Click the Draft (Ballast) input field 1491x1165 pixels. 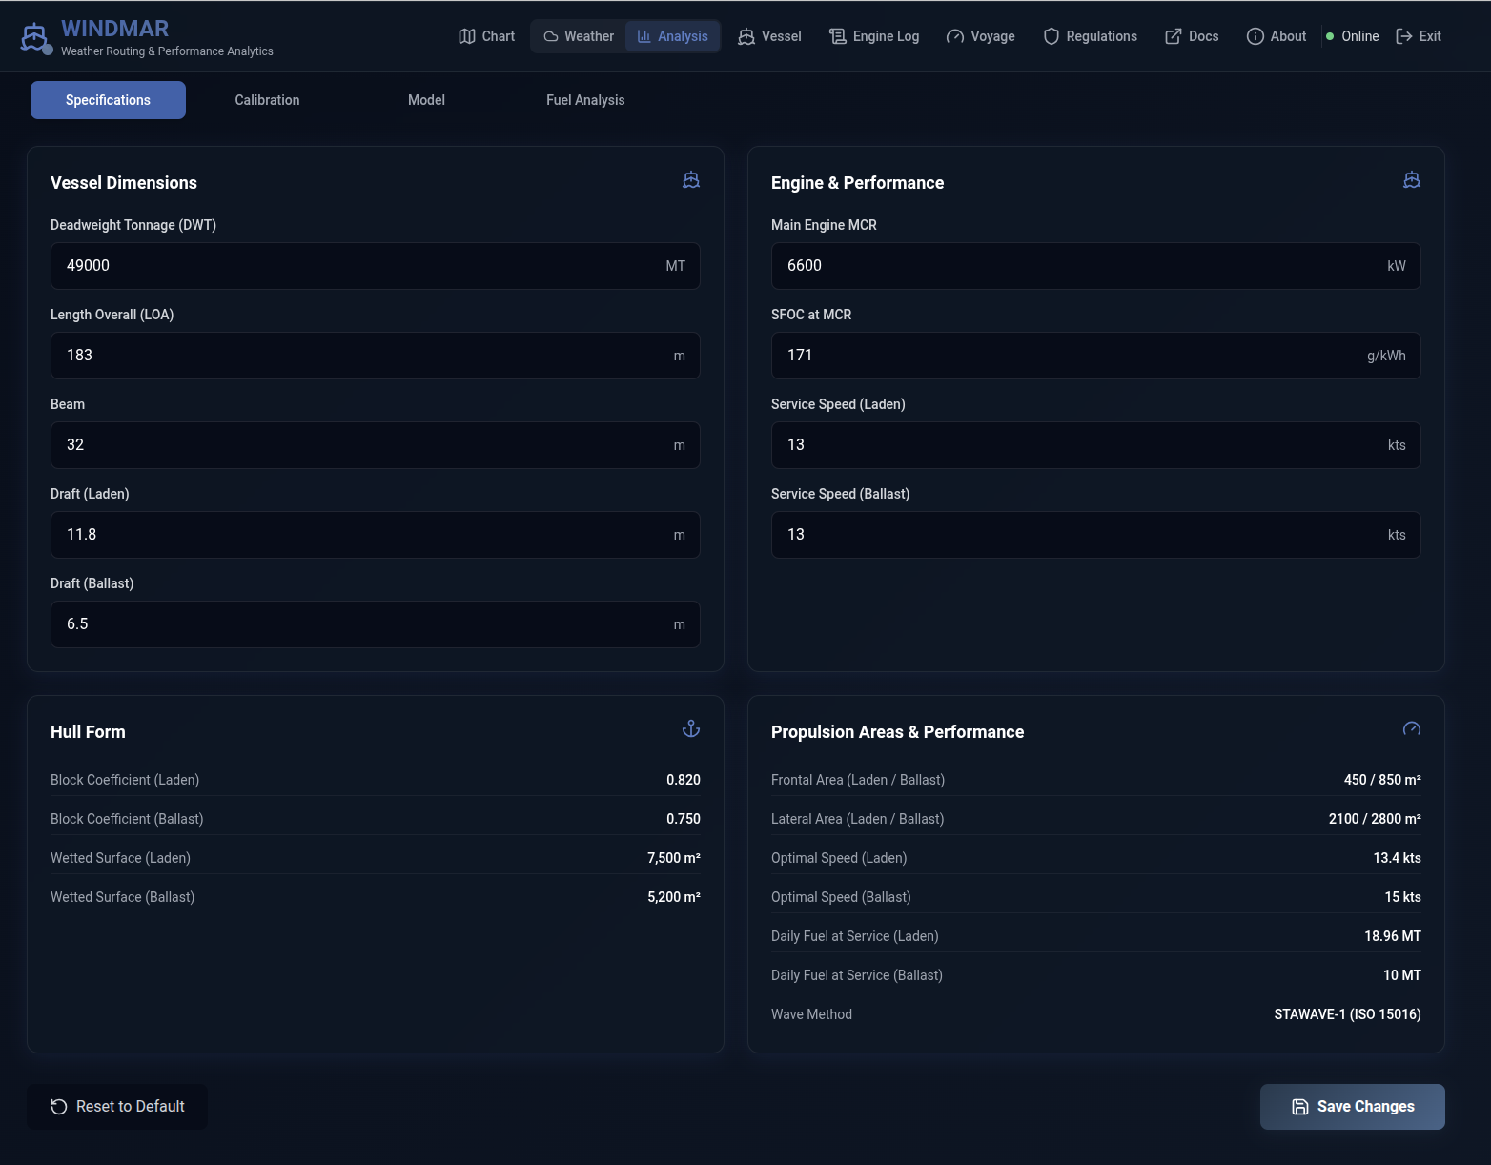coord(362,624)
